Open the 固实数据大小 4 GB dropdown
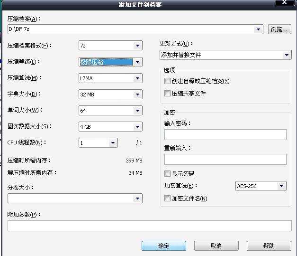 [x=137, y=127]
